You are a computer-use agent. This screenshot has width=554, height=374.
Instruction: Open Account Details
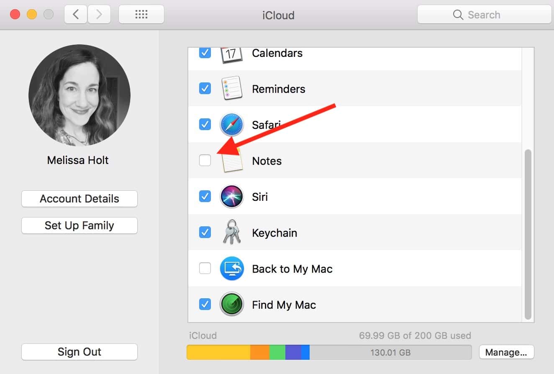(x=80, y=199)
